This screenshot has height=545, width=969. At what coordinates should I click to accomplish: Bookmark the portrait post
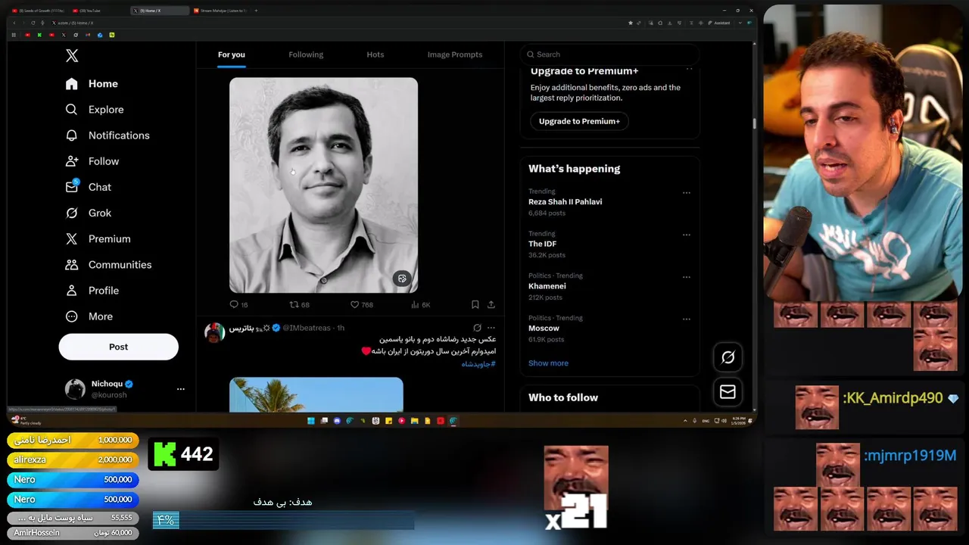point(475,305)
